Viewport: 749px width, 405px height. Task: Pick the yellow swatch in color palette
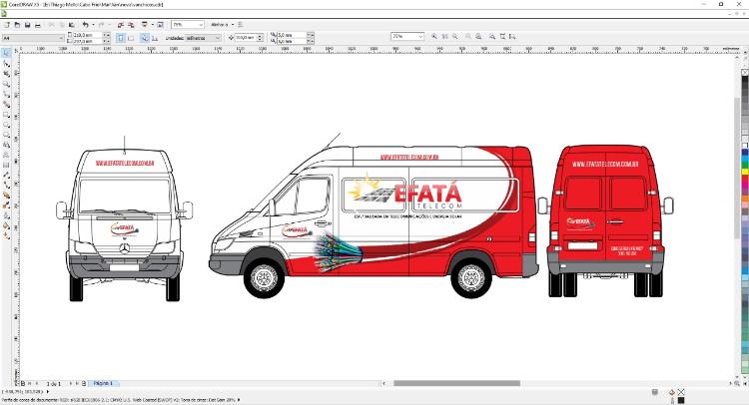tap(745, 171)
